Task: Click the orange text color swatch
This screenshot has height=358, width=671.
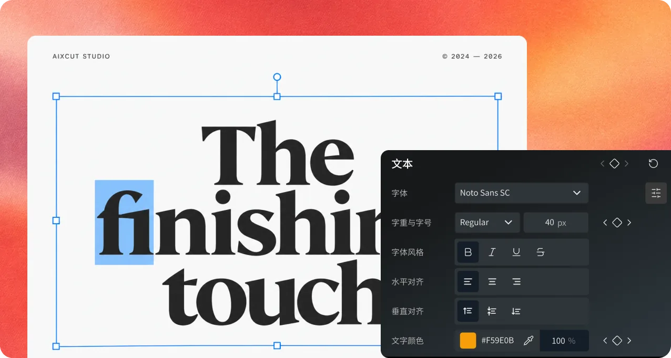Action: tap(468, 341)
